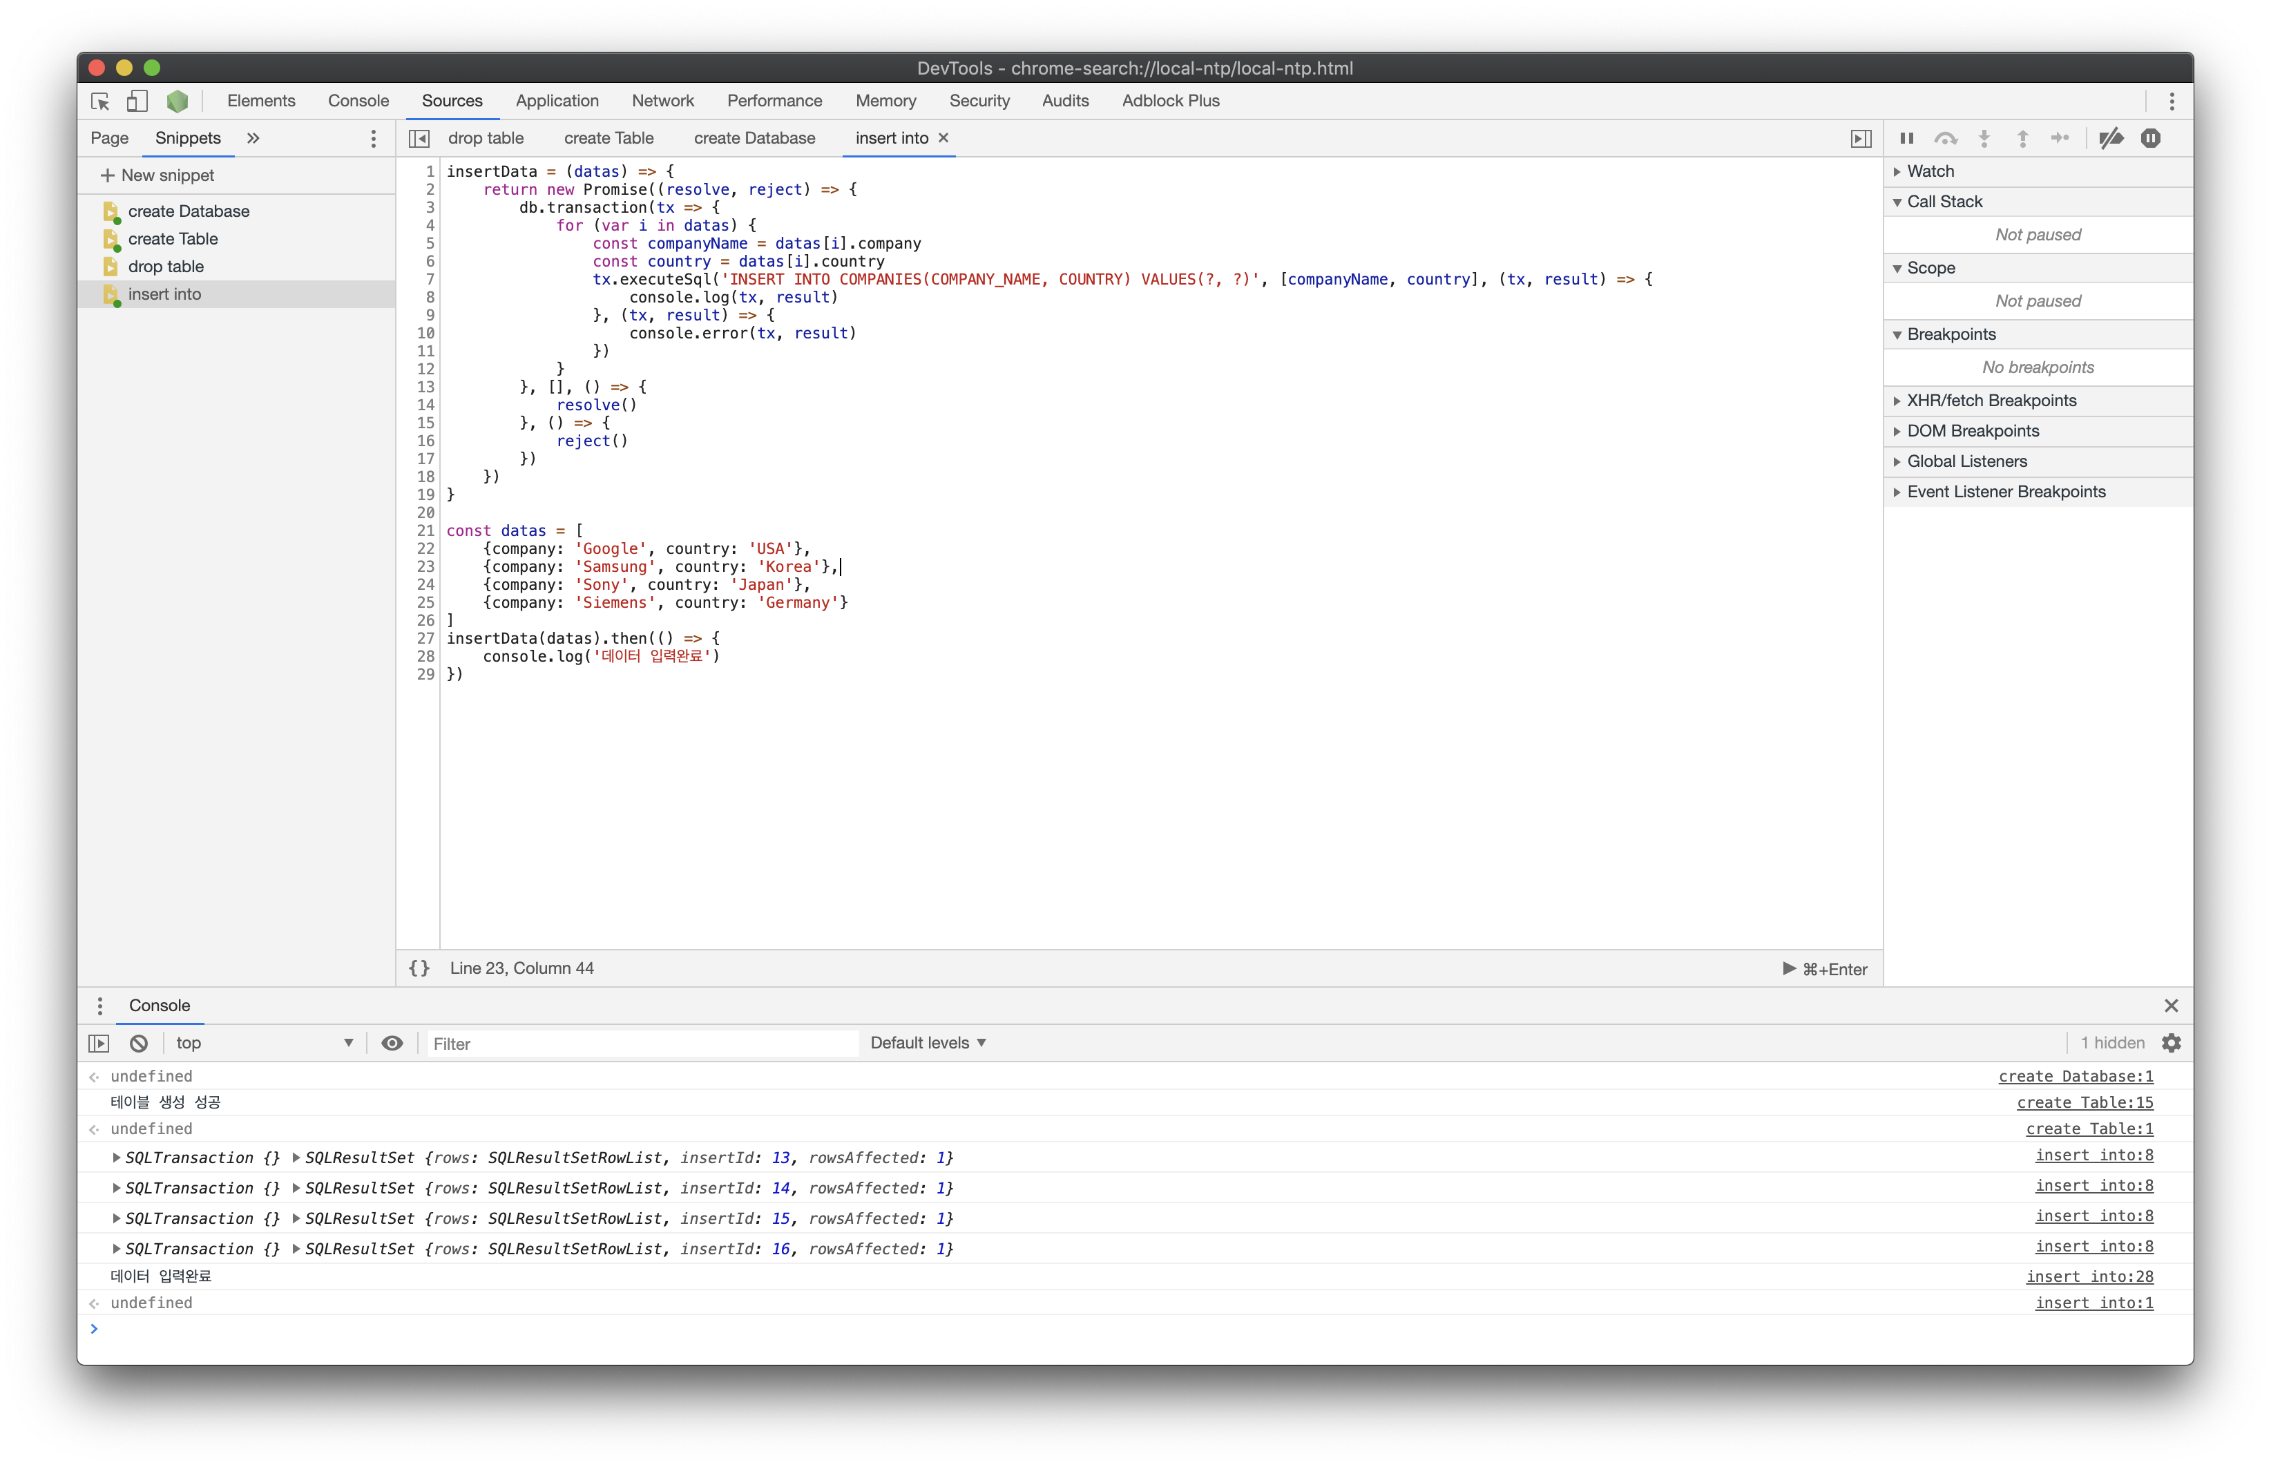Expand XHR/fetch Breakpoints section
This screenshot has height=1467, width=2271.
click(x=1991, y=401)
